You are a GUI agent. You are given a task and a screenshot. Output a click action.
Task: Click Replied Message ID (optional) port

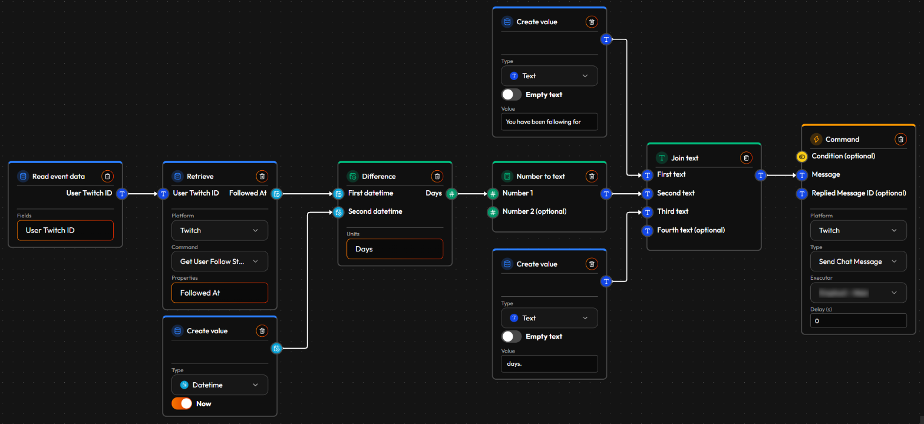click(802, 193)
